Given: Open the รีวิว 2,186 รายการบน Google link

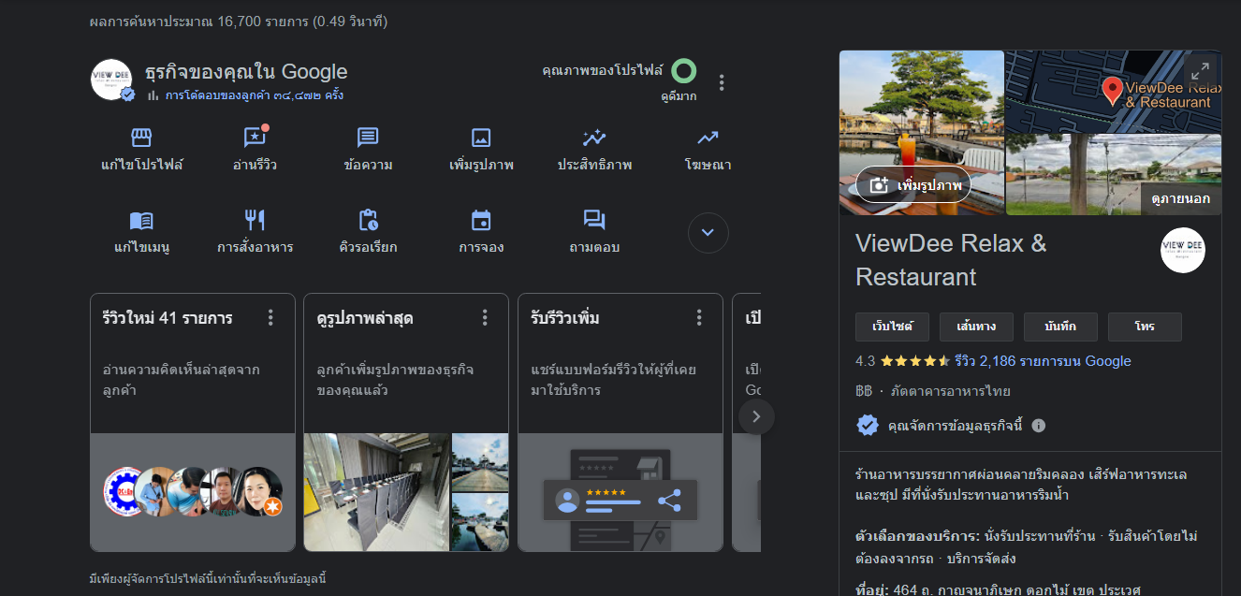Looking at the screenshot, I should [x=1044, y=361].
